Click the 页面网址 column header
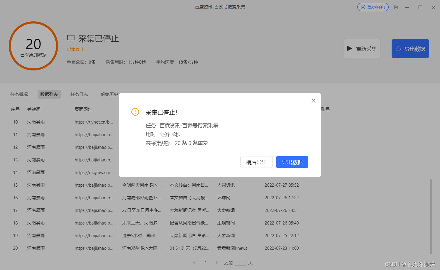The height and width of the screenshot is (270, 440). (83, 109)
